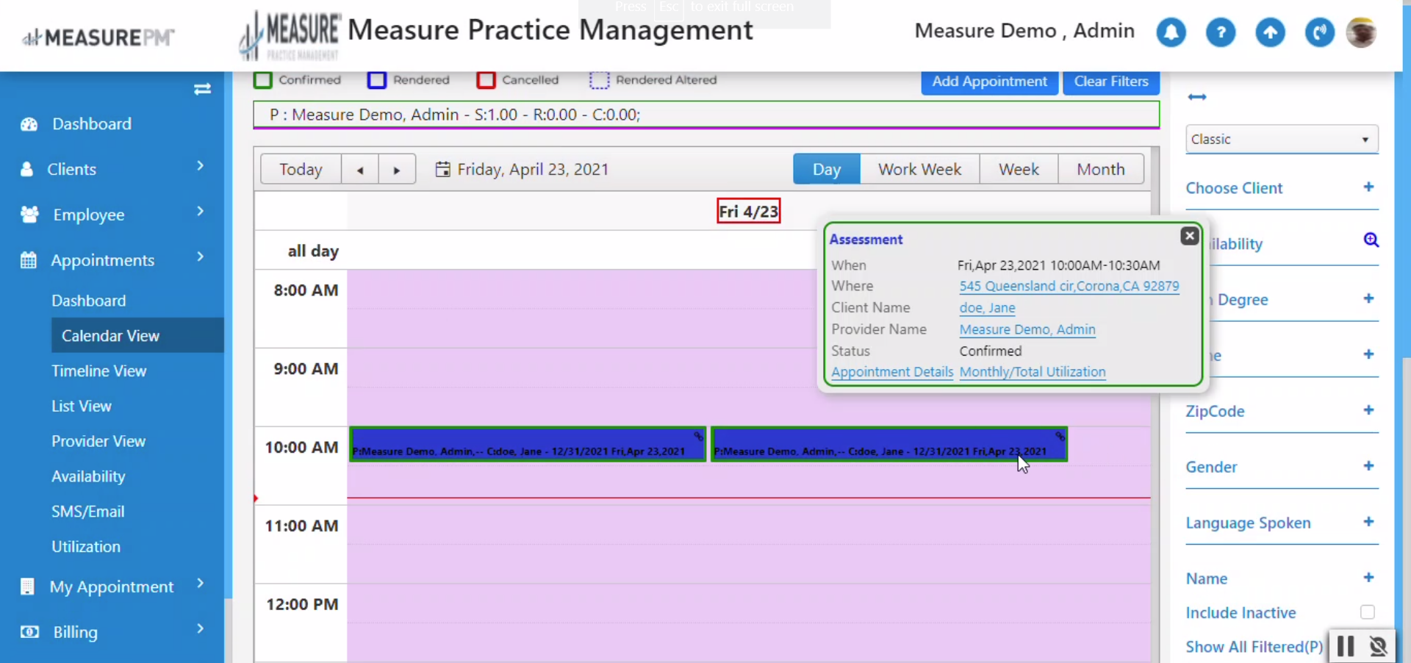Click the Add Appointment button
The width and height of the screenshot is (1411, 663).
[989, 82]
